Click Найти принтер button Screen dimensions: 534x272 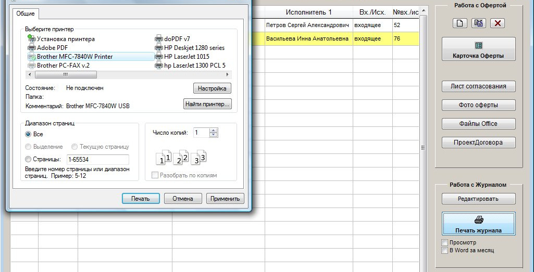coord(207,104)
